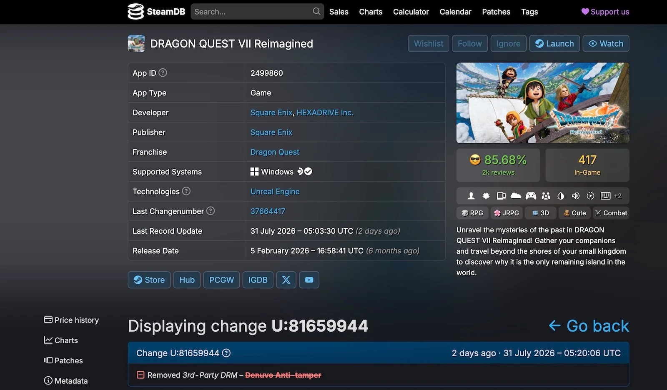Click the Watch button
Viewport: 667px width, 390px height.
pos(606,43)
